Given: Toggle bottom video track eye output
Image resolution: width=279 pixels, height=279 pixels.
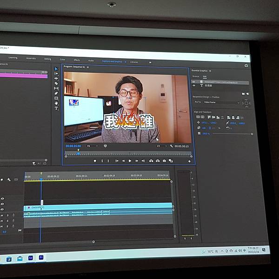Looking at the screenshot, I should pyautogui.click(x=2, y=209).
